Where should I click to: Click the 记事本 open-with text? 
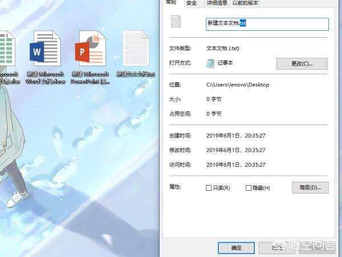click(225, 63)
